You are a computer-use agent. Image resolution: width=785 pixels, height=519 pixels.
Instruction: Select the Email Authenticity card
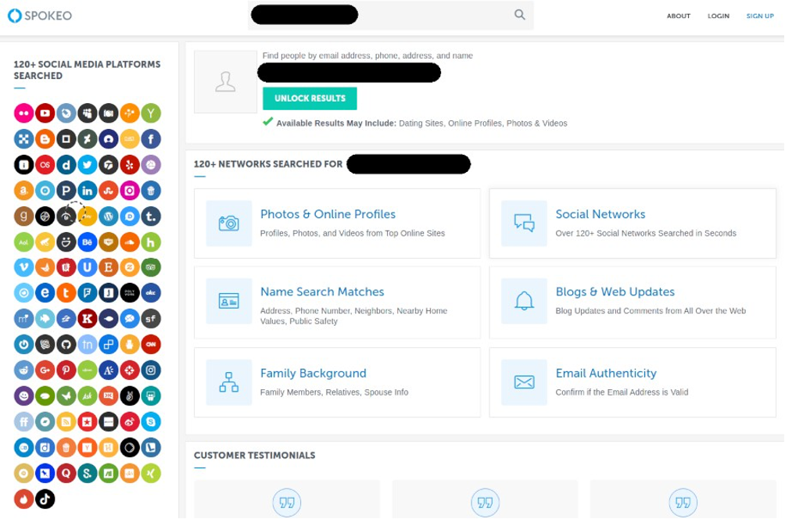pyautogui.click(x=632, y=382)
